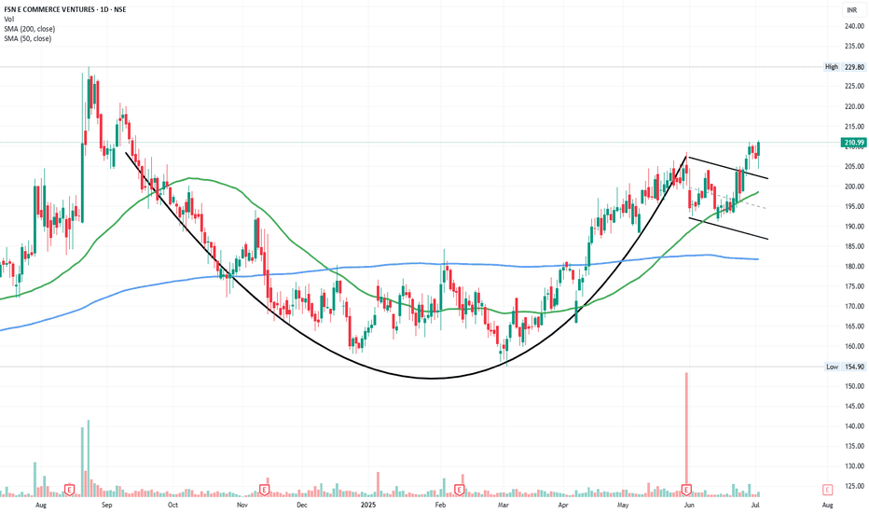Click the Mar label on the time axis
The width and height of the screenshot is (869, 513).
[x=503, y=506]
